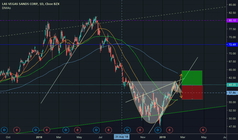The width and height of the screenshot is (238, 140).
Task: Open the earnings marker just after the 2018 label
Action: click(x=47, y=130)
